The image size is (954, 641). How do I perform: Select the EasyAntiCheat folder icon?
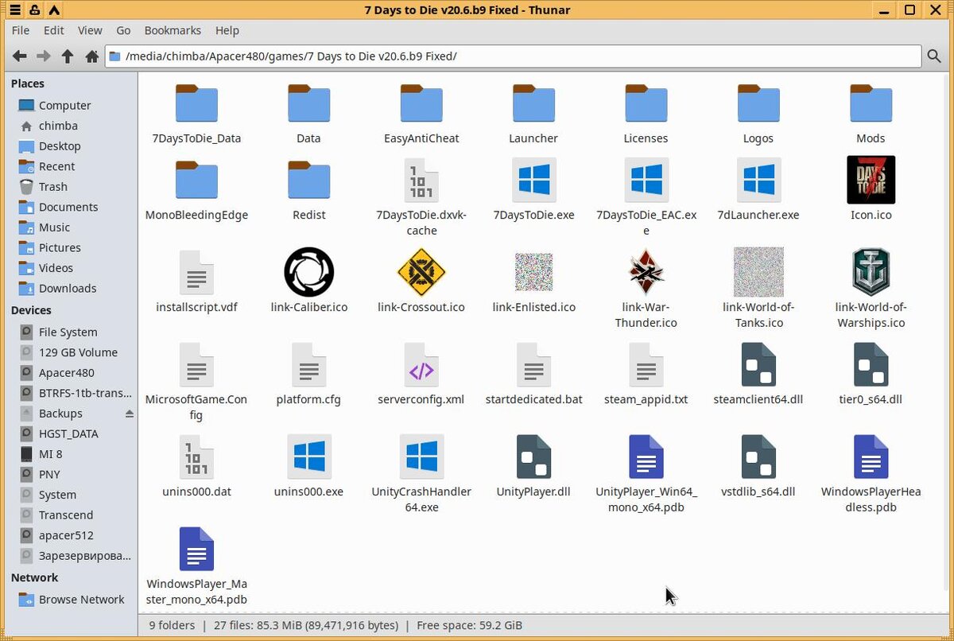click(421, 103)
